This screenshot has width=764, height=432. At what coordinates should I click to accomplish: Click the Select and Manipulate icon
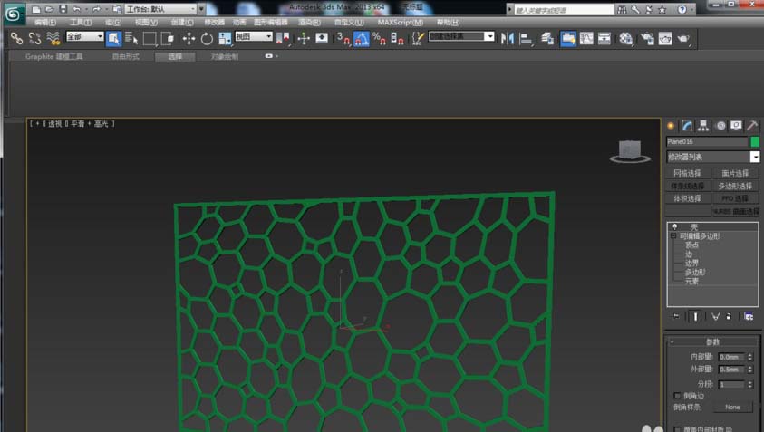[x=304, y=38]
